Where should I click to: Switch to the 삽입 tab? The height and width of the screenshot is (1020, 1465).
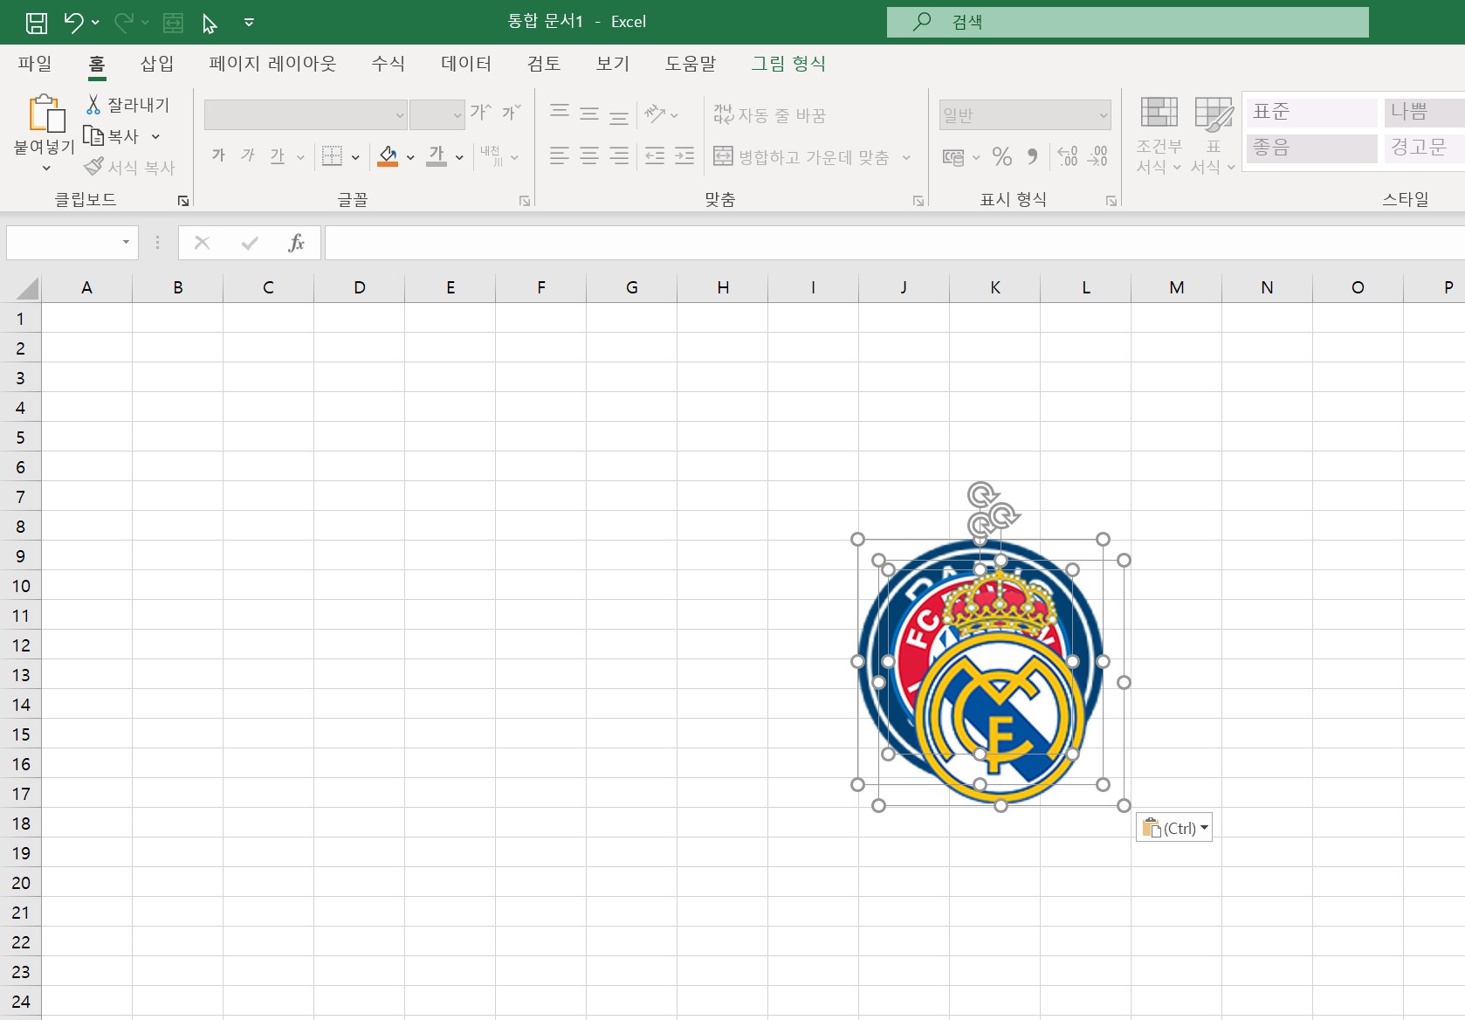157,63
